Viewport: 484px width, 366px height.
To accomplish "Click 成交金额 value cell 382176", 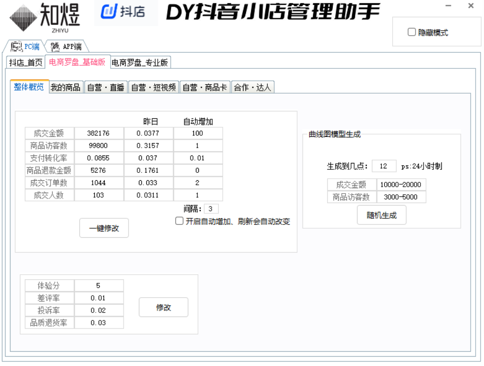I will (99, 133).
